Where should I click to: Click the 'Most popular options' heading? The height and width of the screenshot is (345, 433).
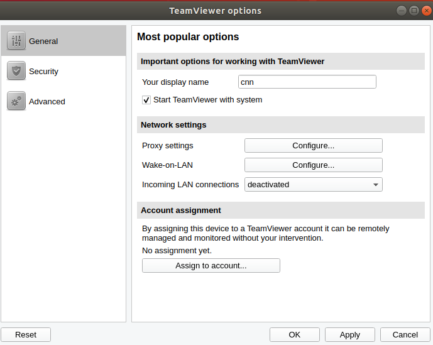click(188, 36)
